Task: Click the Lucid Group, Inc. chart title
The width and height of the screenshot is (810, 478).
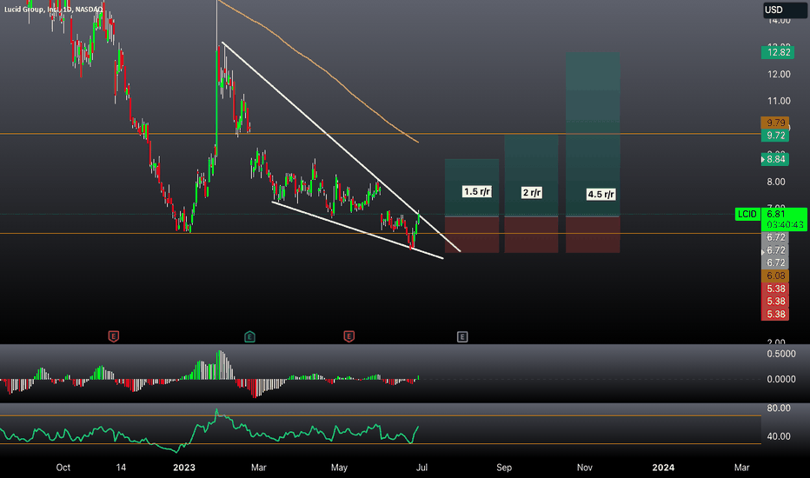Action: [53, 10]
